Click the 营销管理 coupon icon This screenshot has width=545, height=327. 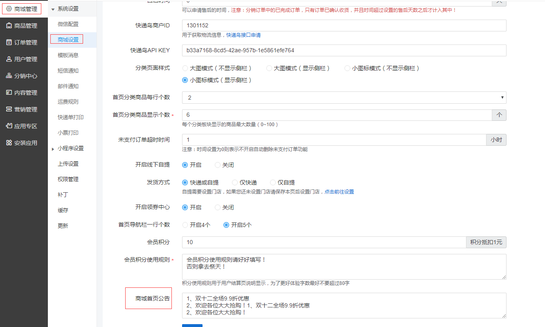pyautogui.click(x=9, y=109)
